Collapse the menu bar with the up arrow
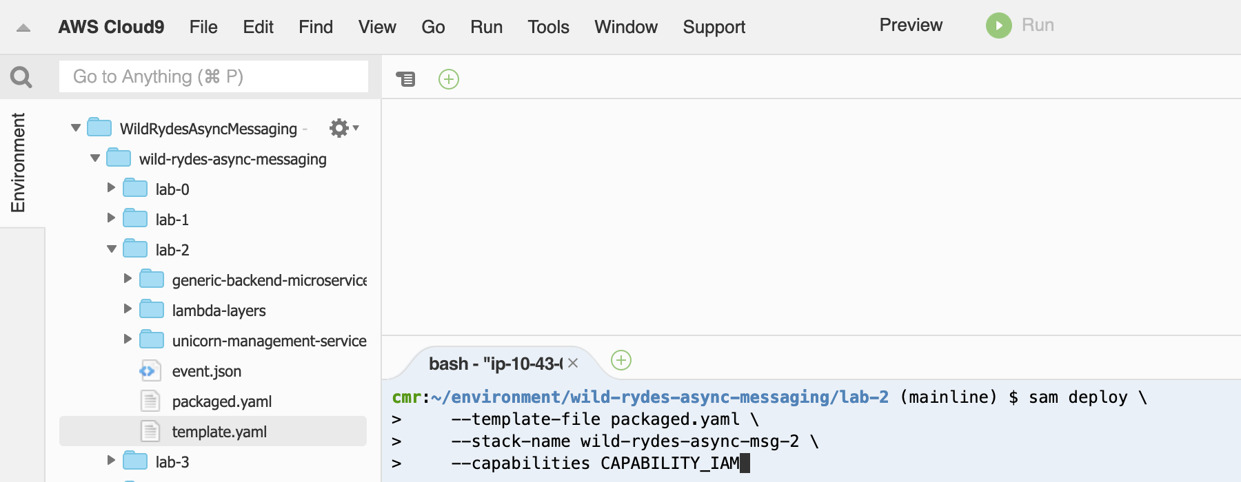Viewport: 1241px width, 482px height. [x=23, y=28]
